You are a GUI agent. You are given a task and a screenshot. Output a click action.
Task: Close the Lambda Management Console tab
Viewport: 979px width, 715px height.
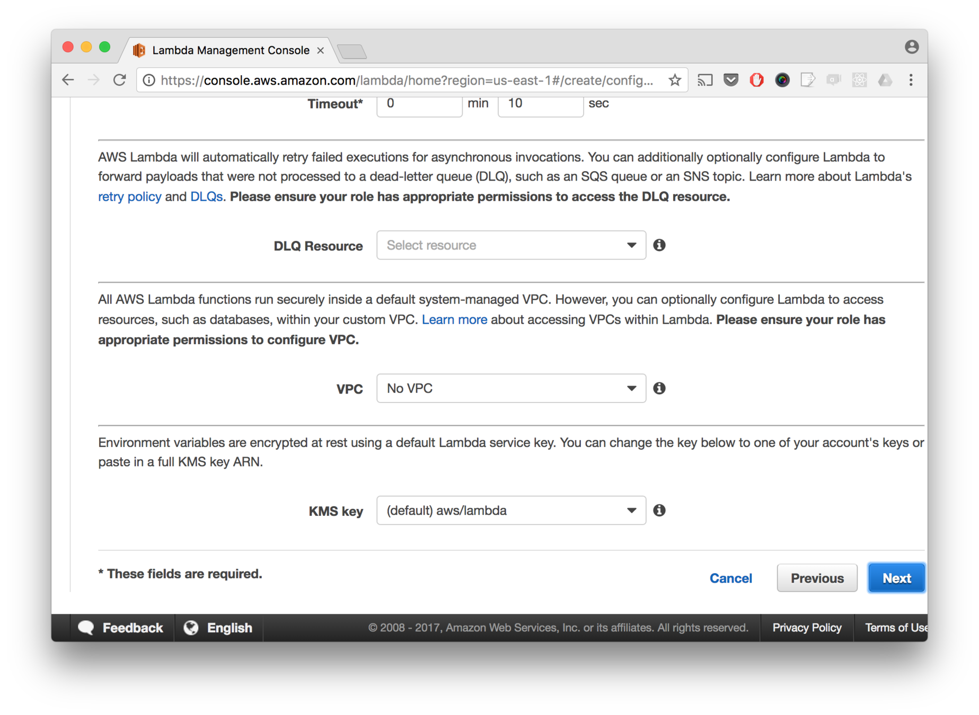click(320, 50)
